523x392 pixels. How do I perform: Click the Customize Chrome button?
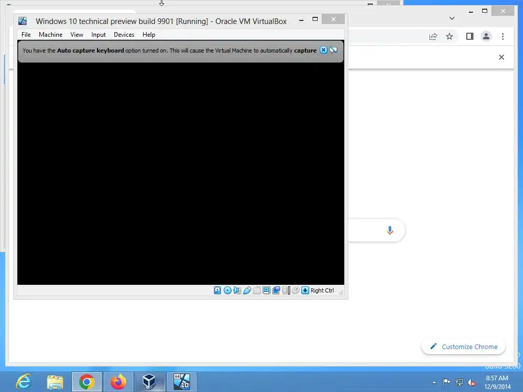pyautogui.click(x=464, y=347)
